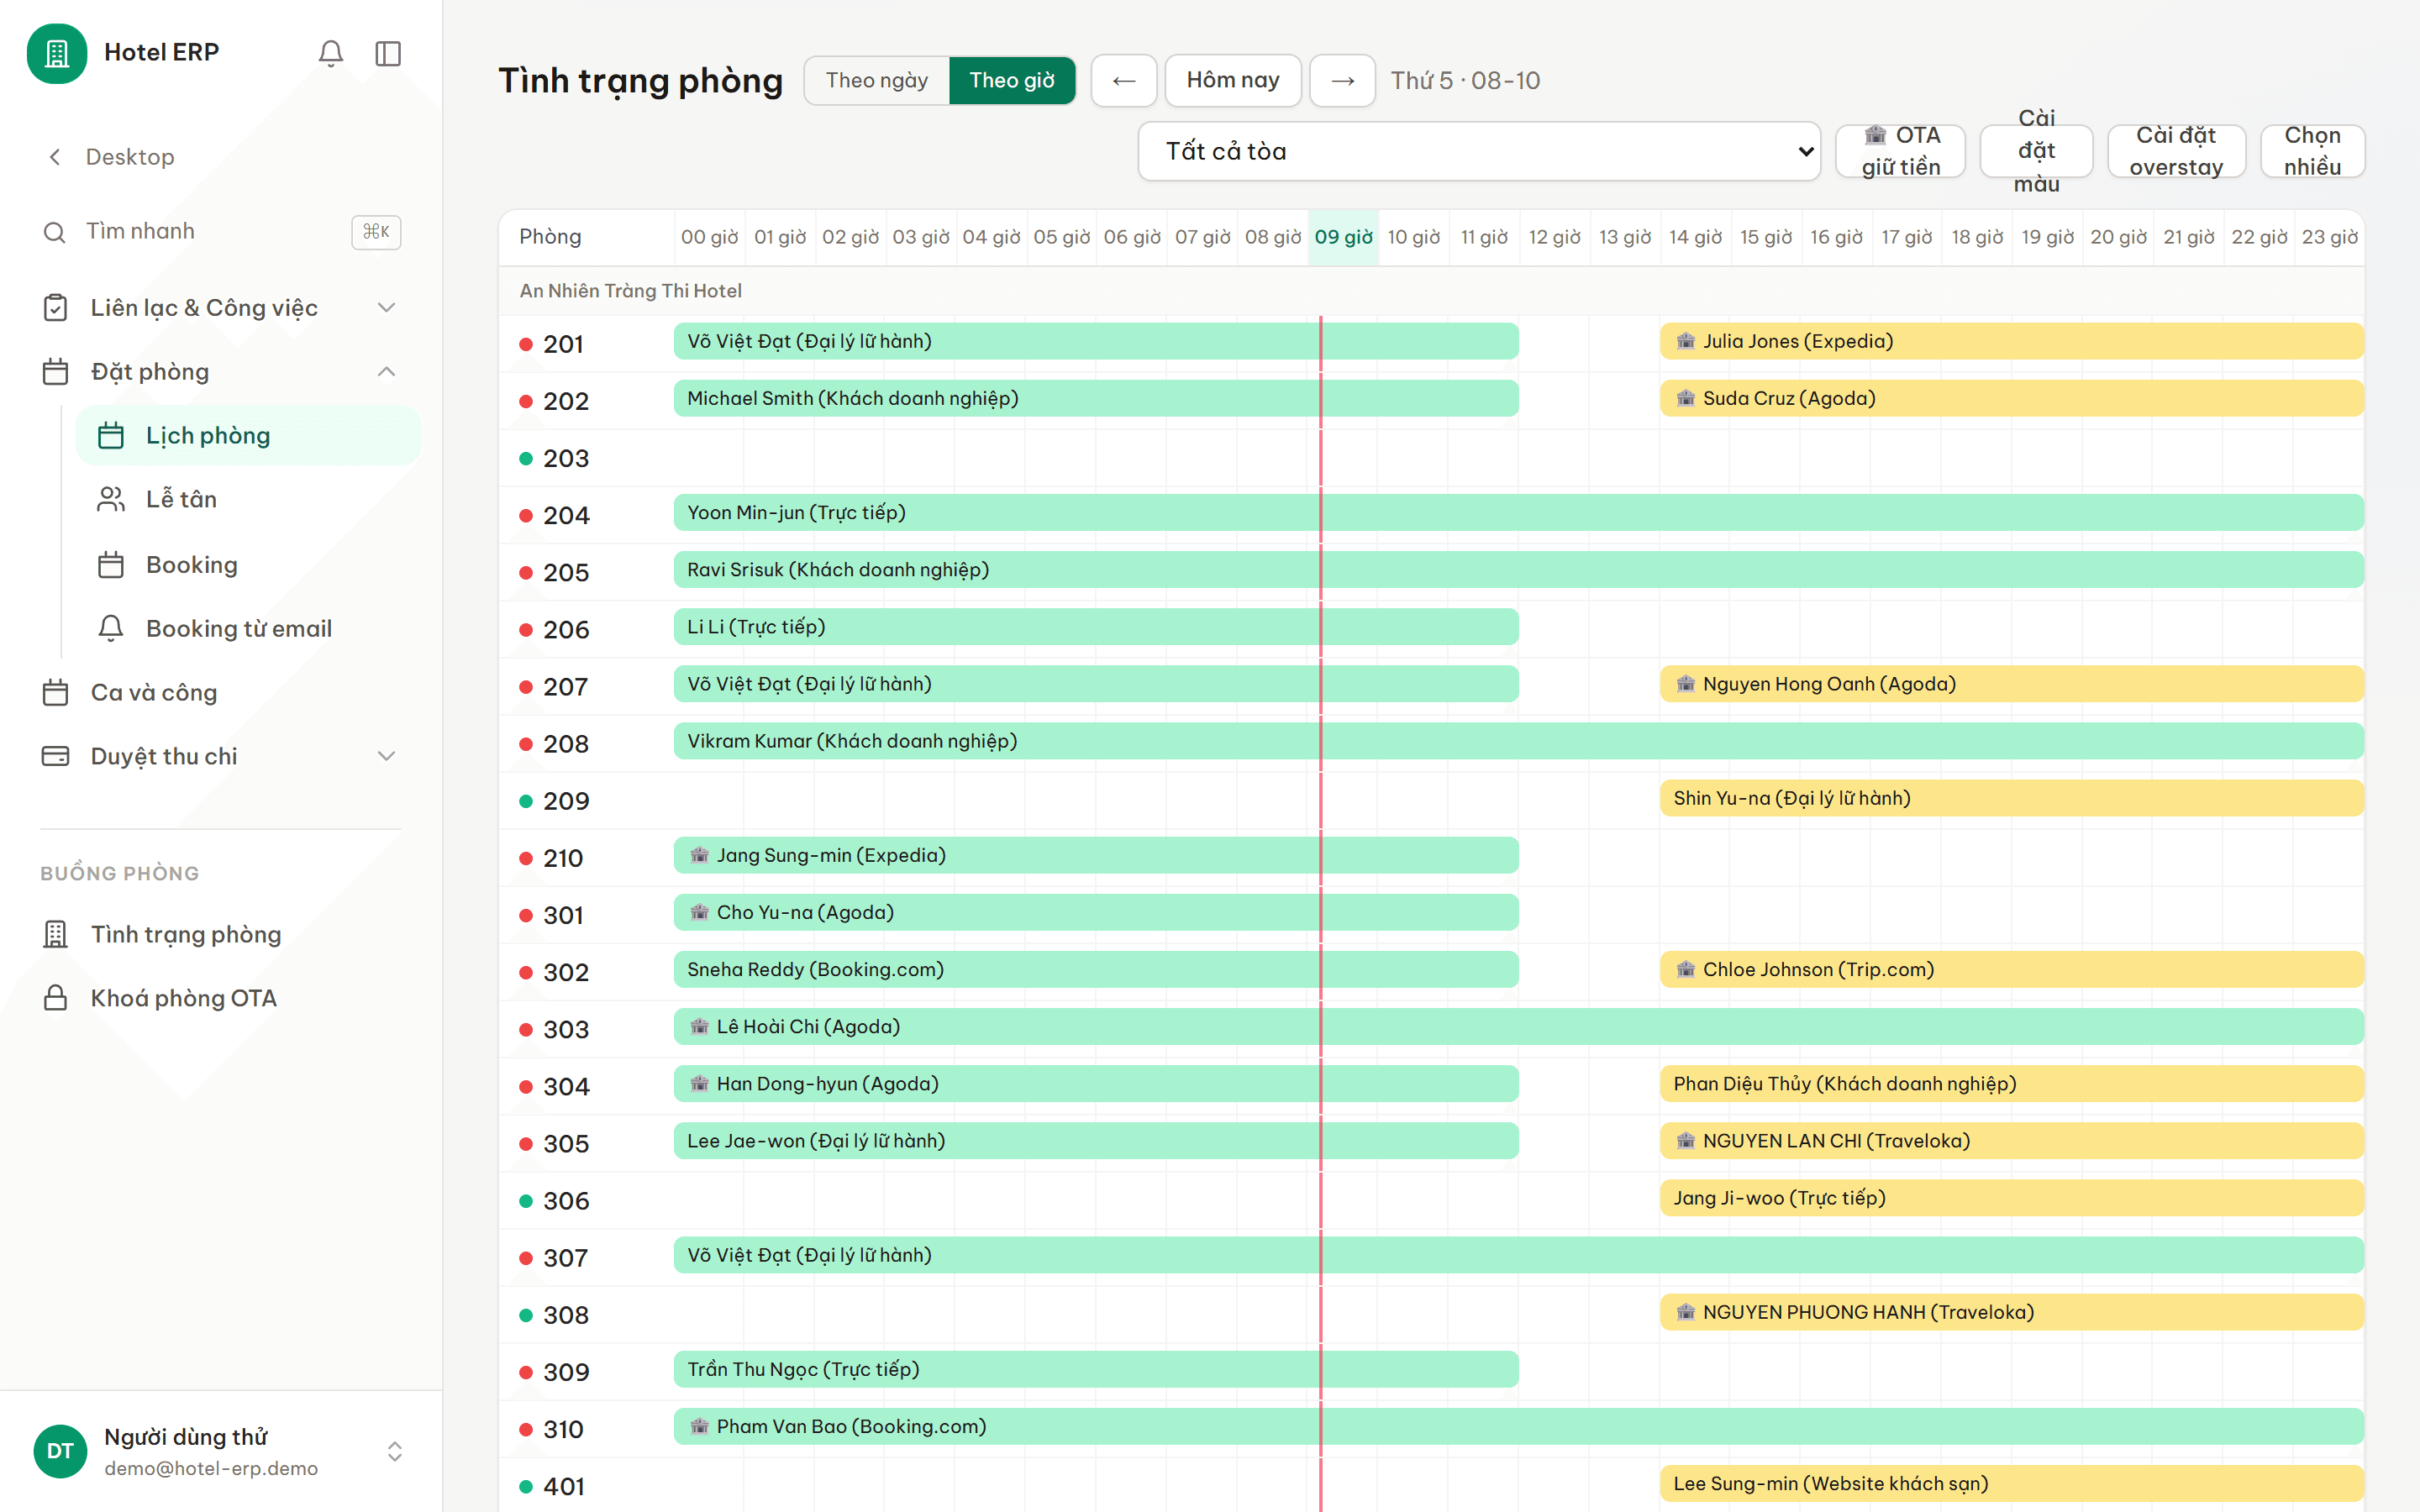The image size is (2420, 1512).
Task: Go to previous day arrow button
Action: pos(1124,80)
